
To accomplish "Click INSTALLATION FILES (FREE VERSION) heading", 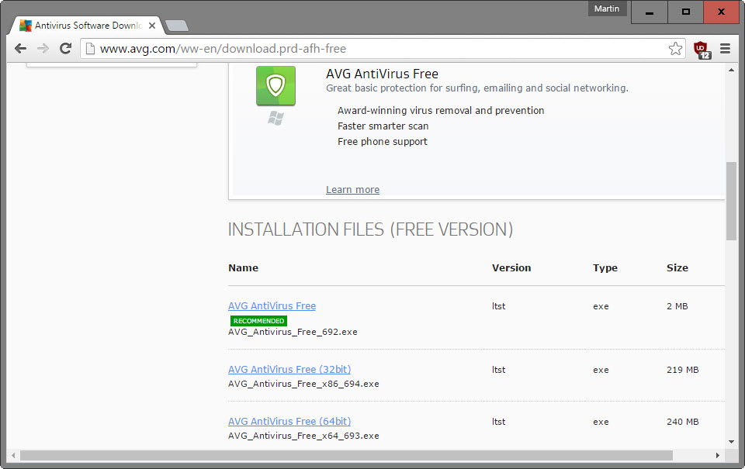I will [371, 229].
